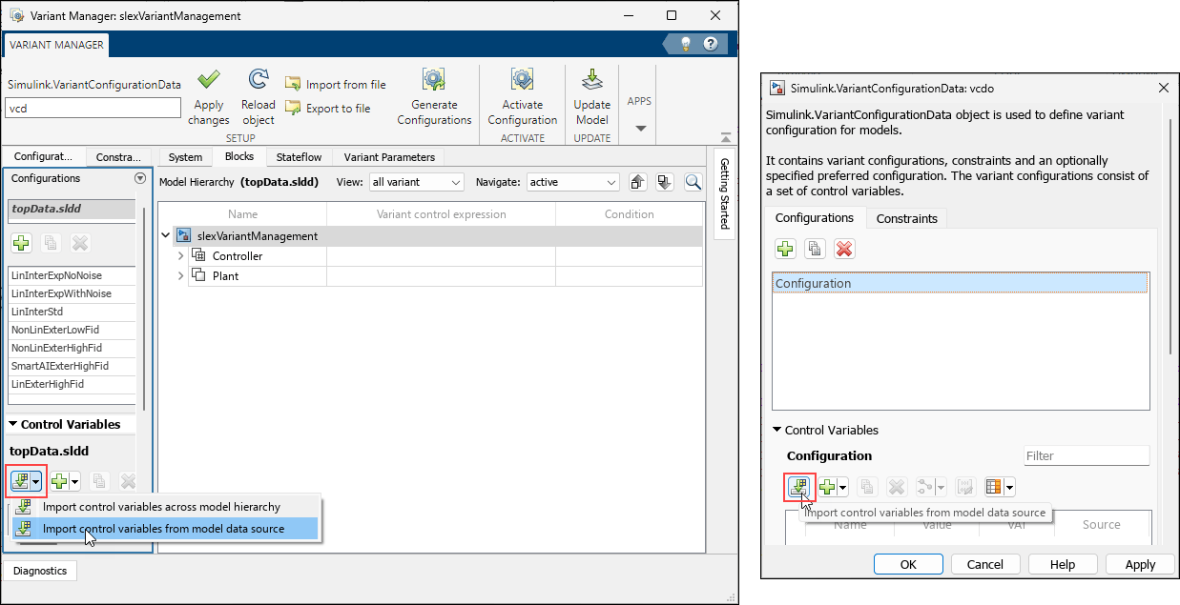Select LinExterHighFid configuration
This screenshot has height=605, width=1180.
tap(71, 384)
